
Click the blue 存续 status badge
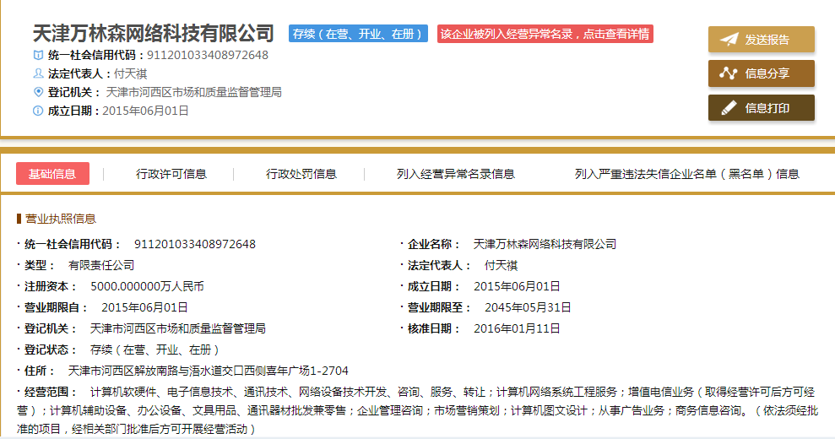coord(358,35)
